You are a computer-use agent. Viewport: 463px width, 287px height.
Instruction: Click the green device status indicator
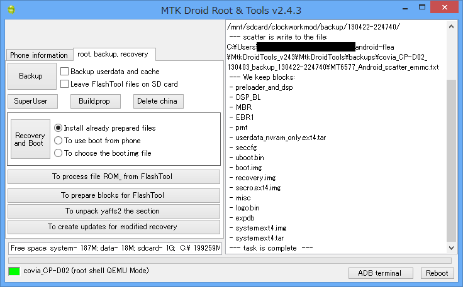point(14,271)
